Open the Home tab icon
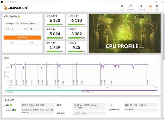Screen dimensions: 165x120 (122, 6)
